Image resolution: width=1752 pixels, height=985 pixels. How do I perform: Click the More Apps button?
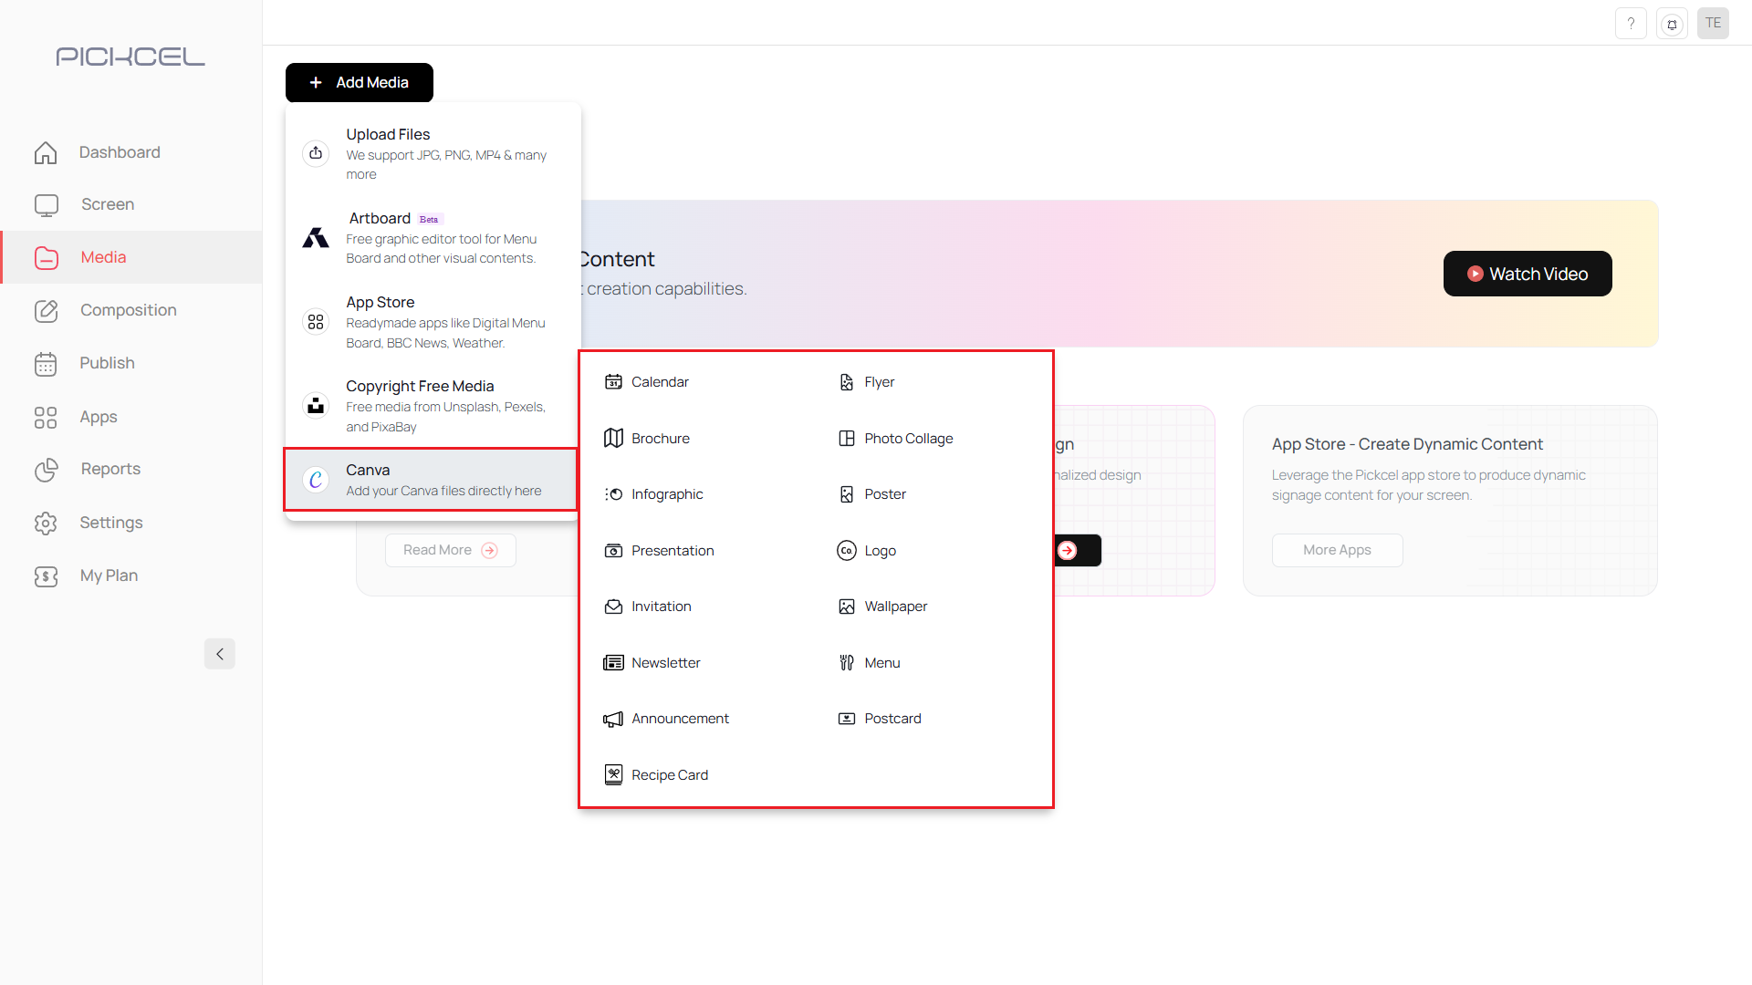1337,550
